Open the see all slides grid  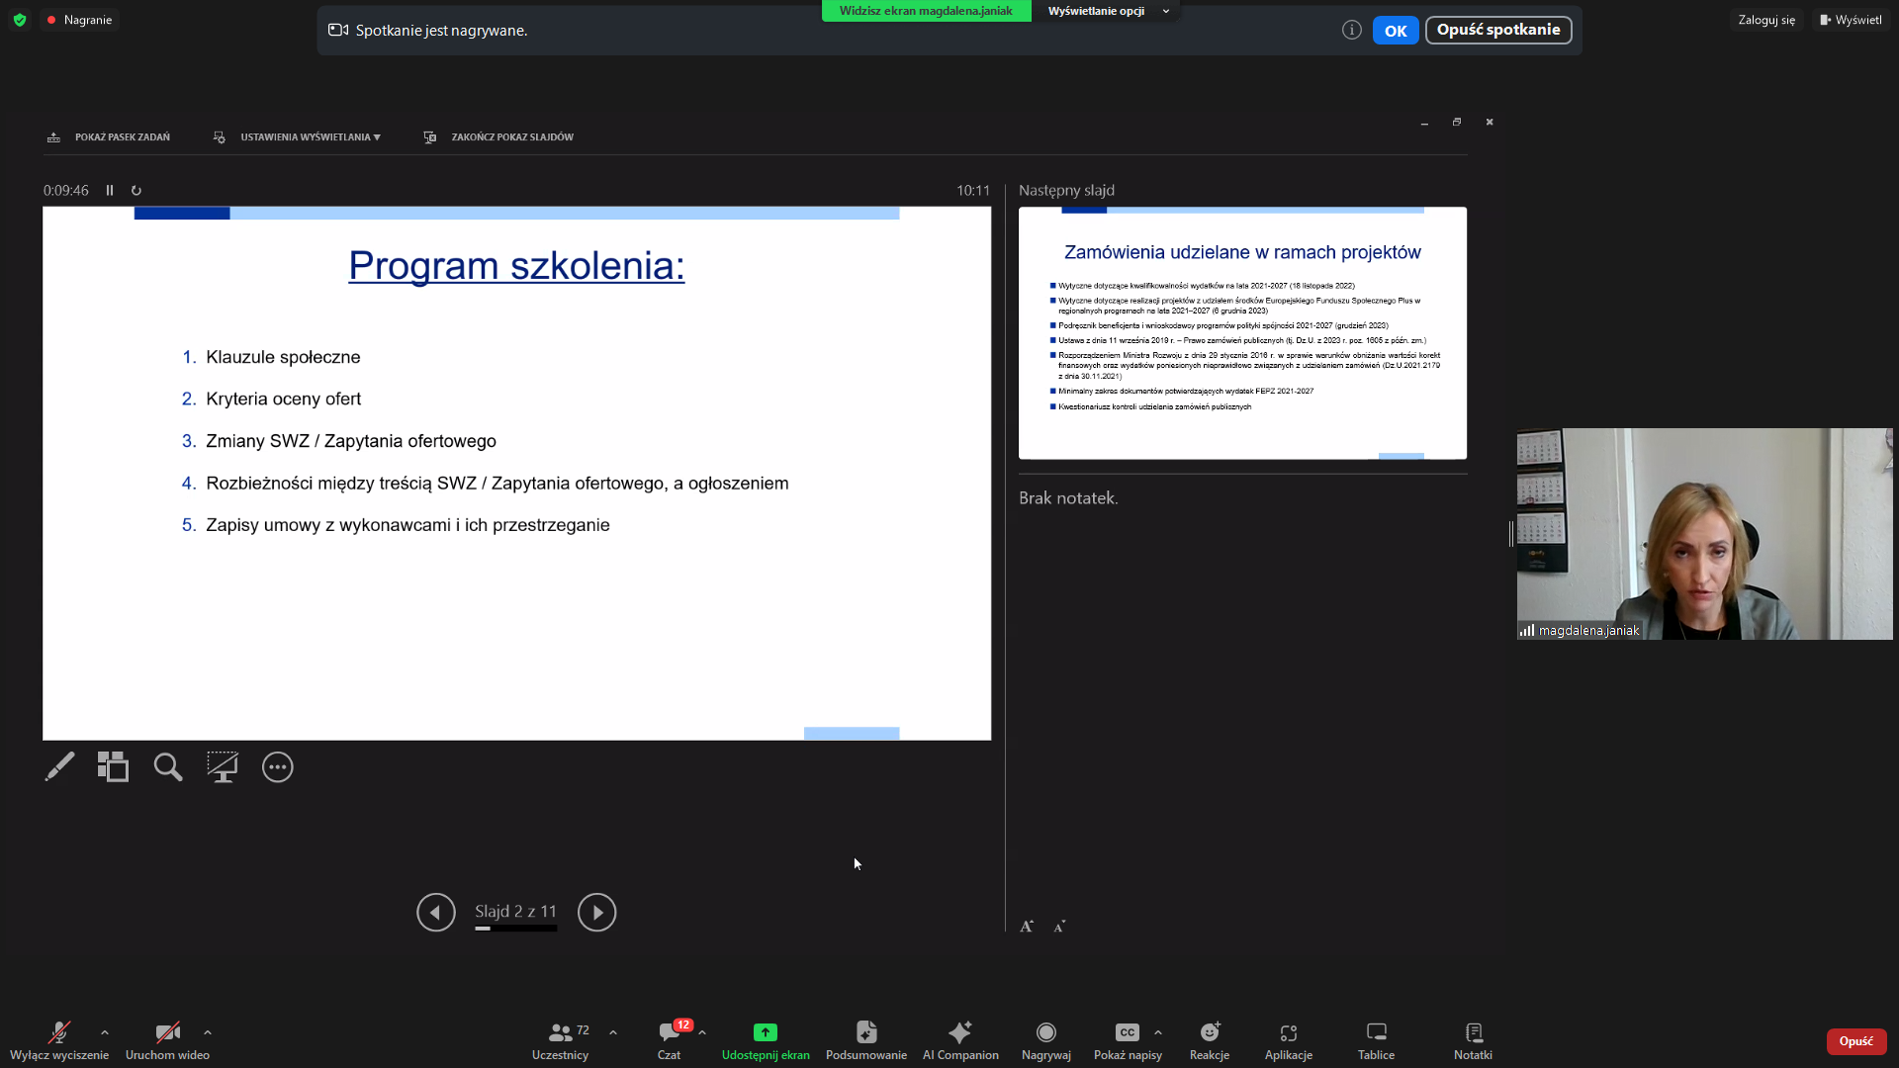pos(113,767)
